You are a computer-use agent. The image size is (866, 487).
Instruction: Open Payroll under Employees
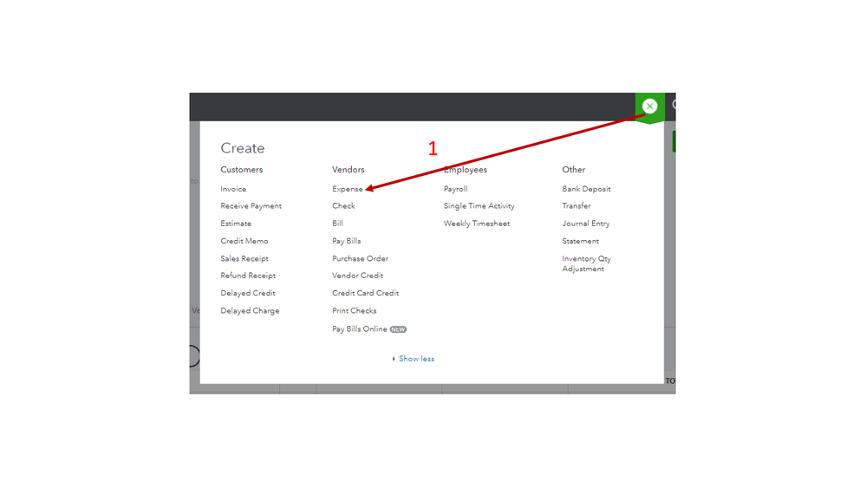[456, 189]
